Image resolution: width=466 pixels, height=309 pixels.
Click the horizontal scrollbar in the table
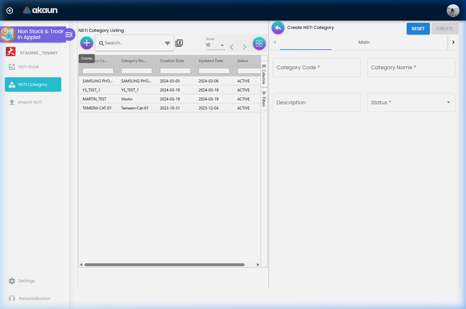164,265
